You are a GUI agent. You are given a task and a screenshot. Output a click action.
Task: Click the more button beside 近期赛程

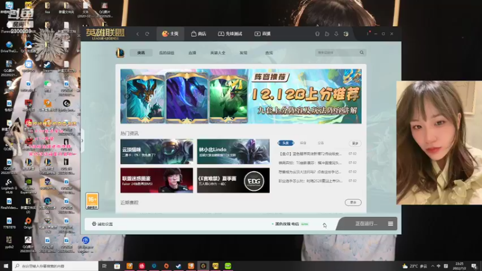[353, 202]
